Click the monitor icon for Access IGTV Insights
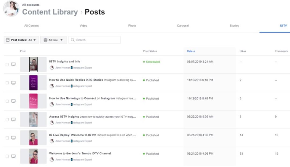The image size is (290, 167). coord(13,119)
